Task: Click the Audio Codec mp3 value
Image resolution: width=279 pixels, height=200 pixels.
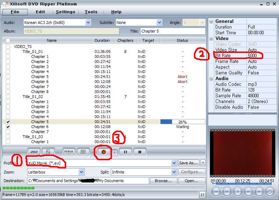Action: (252, 84)
